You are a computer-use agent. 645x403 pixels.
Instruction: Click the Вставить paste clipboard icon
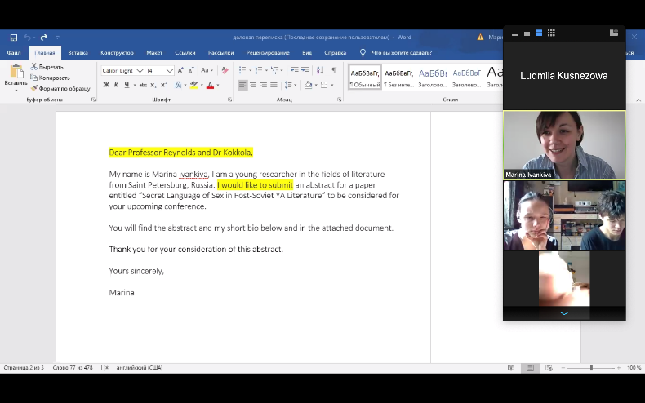[x=16, y=72]
